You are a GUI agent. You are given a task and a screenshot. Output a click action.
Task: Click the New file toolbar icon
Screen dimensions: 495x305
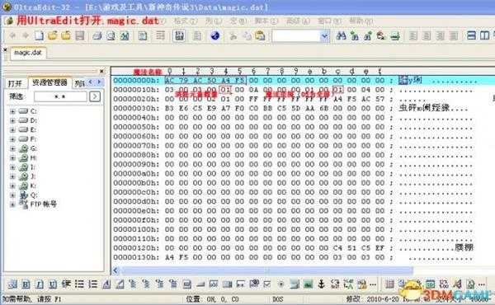(39, 35)
